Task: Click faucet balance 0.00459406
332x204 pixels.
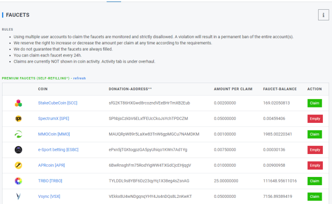Action: tap(274, 118)
